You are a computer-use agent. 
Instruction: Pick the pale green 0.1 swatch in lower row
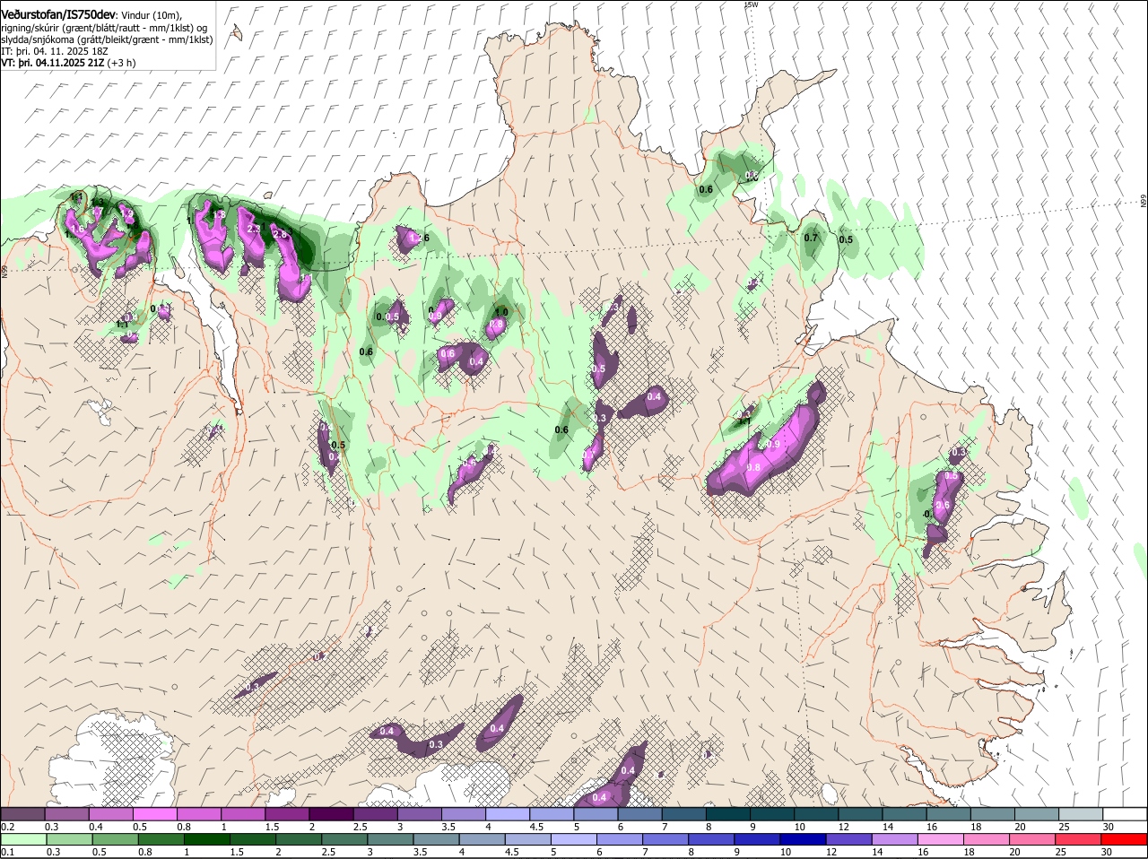[x=22, y=838]
